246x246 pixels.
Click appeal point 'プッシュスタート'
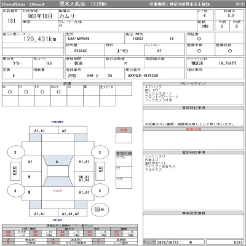click(159, 93)
